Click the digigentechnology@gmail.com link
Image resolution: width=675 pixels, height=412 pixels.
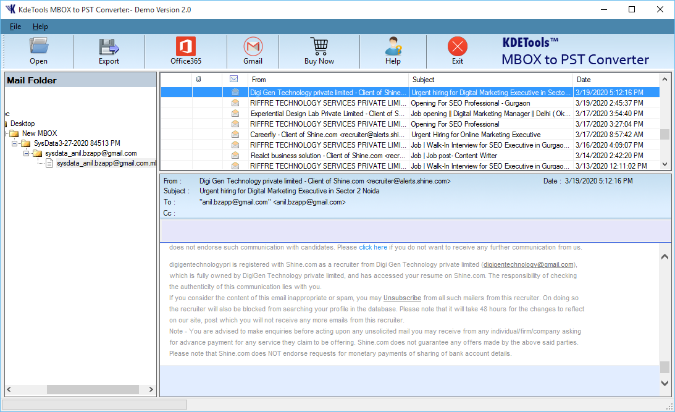point(528,265)
